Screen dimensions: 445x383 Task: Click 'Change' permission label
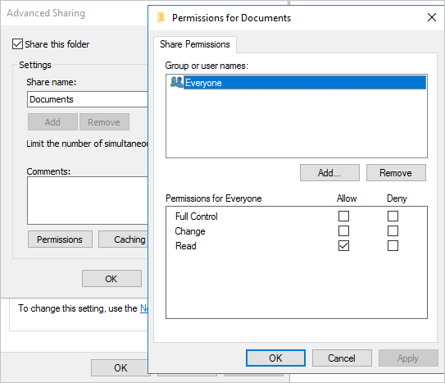tap(190, 231)
